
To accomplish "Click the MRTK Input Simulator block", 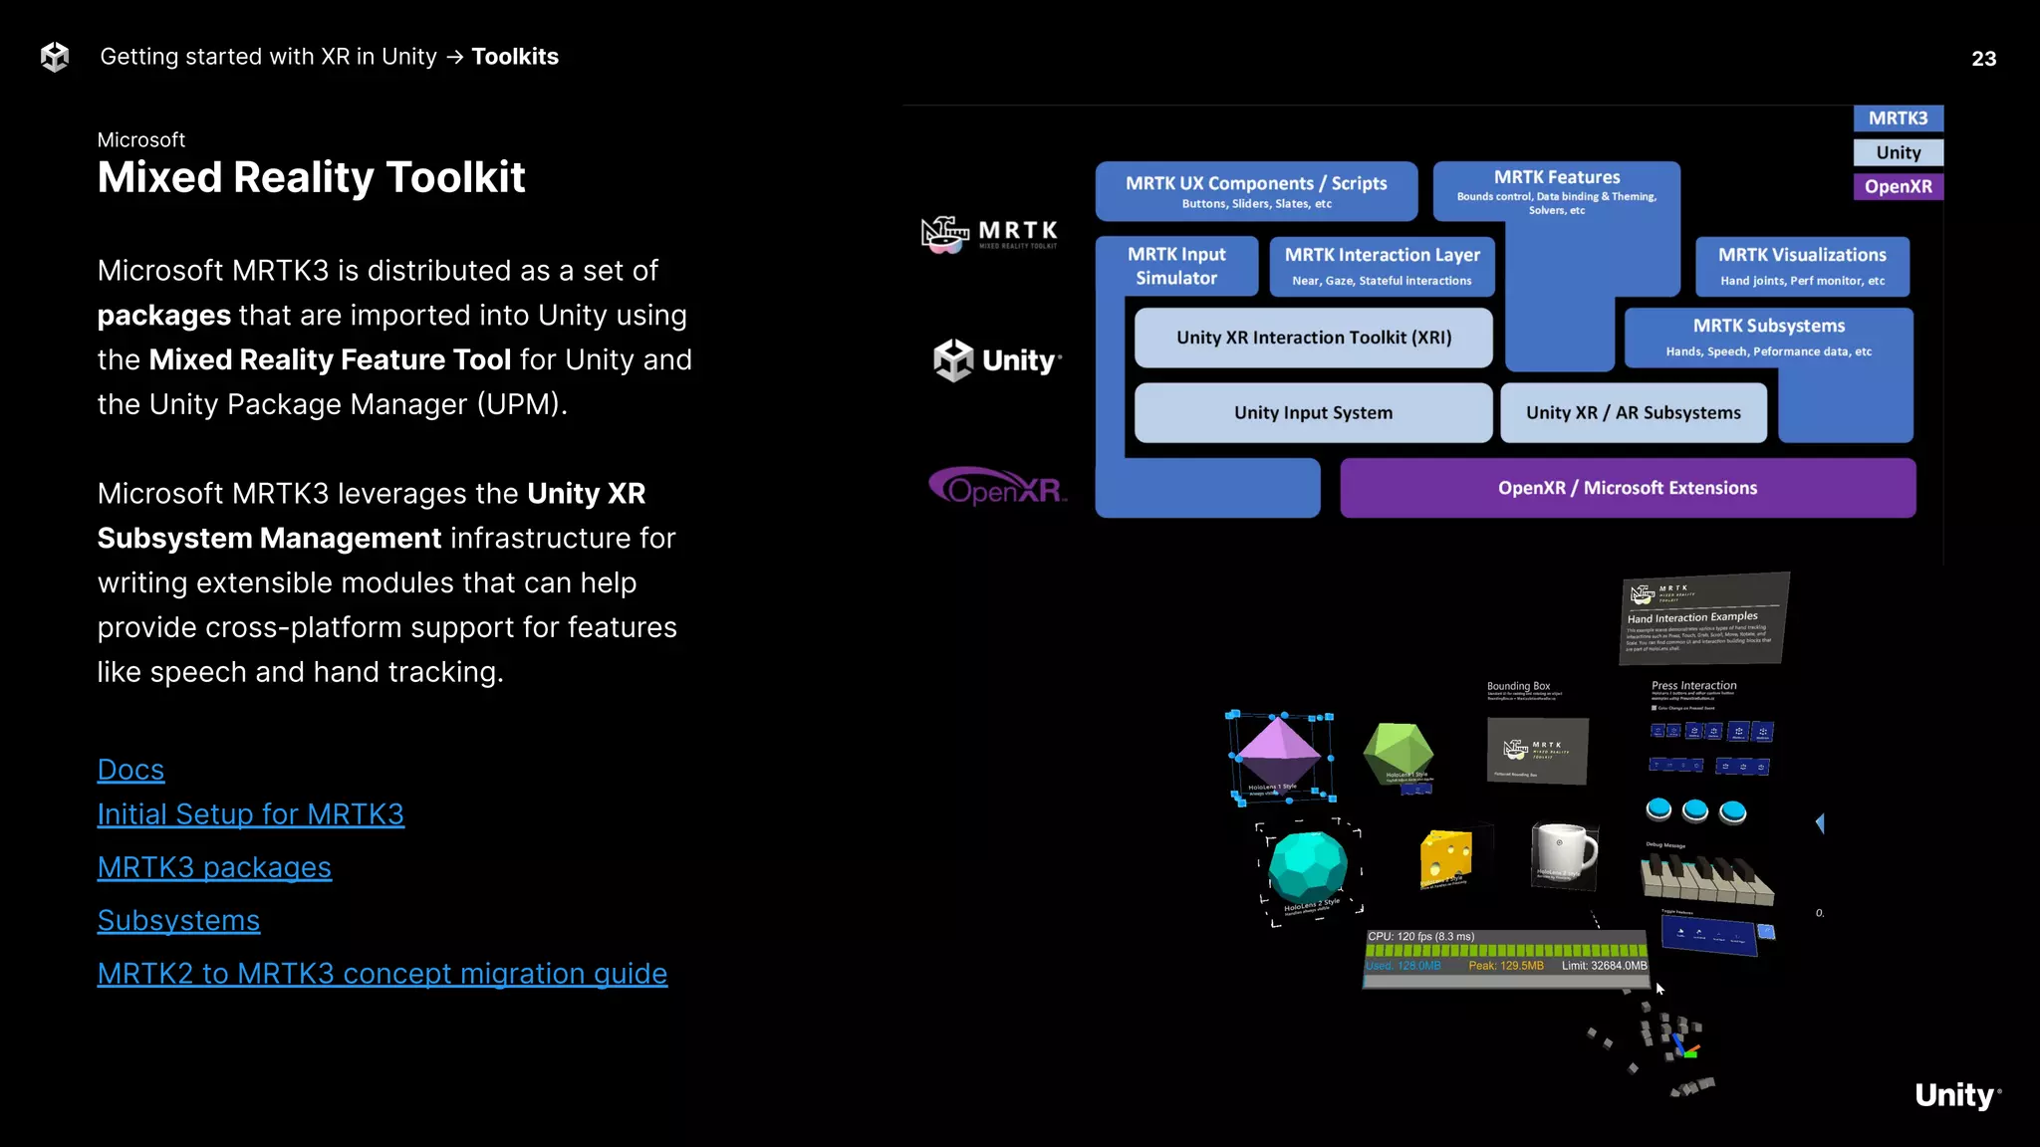I will [1176, 266].
